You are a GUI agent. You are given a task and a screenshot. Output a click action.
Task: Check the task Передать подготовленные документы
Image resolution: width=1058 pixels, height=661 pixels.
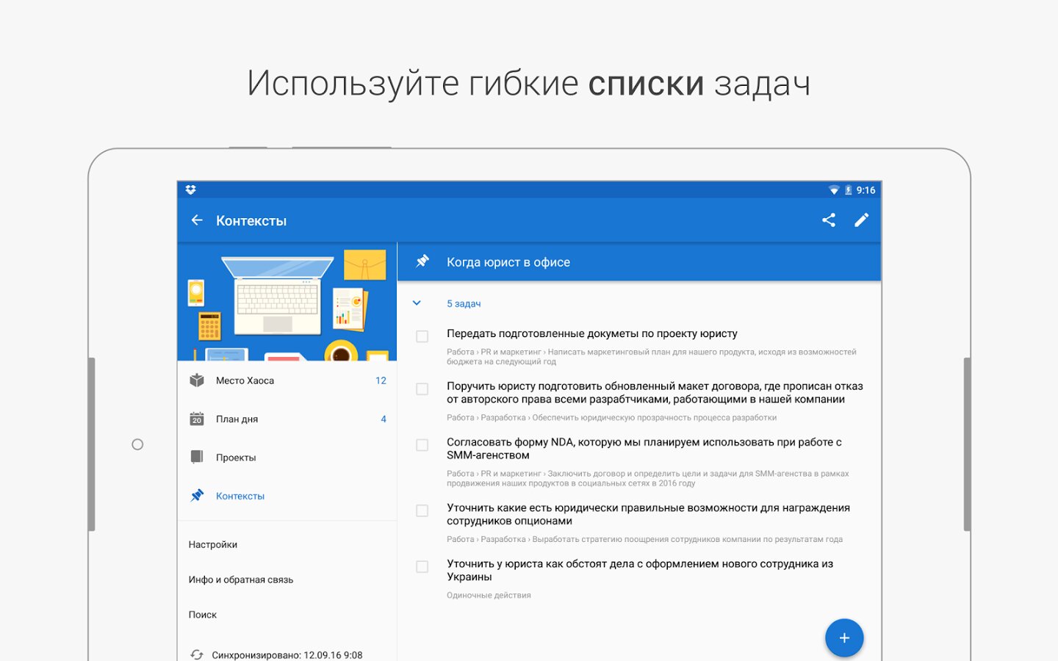pyautogui.click(x=422, y=336)
